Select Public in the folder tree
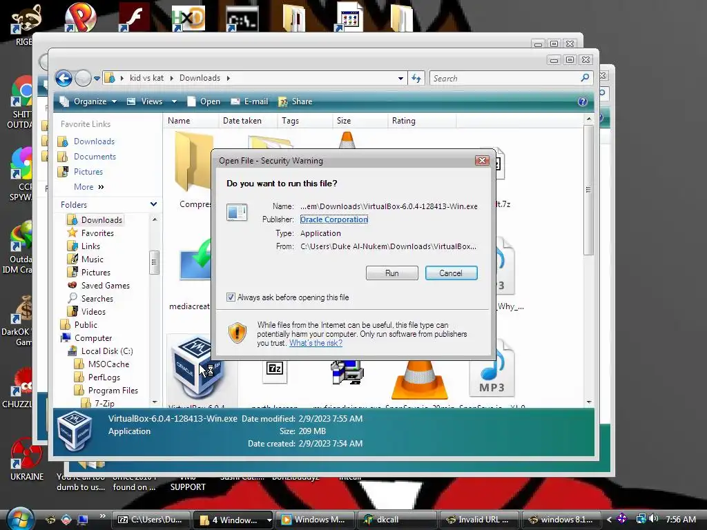This screenshot has height=530, width=707. [85, 324]
